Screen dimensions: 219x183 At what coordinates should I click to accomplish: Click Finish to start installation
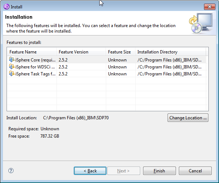click(x=160, y=171)
